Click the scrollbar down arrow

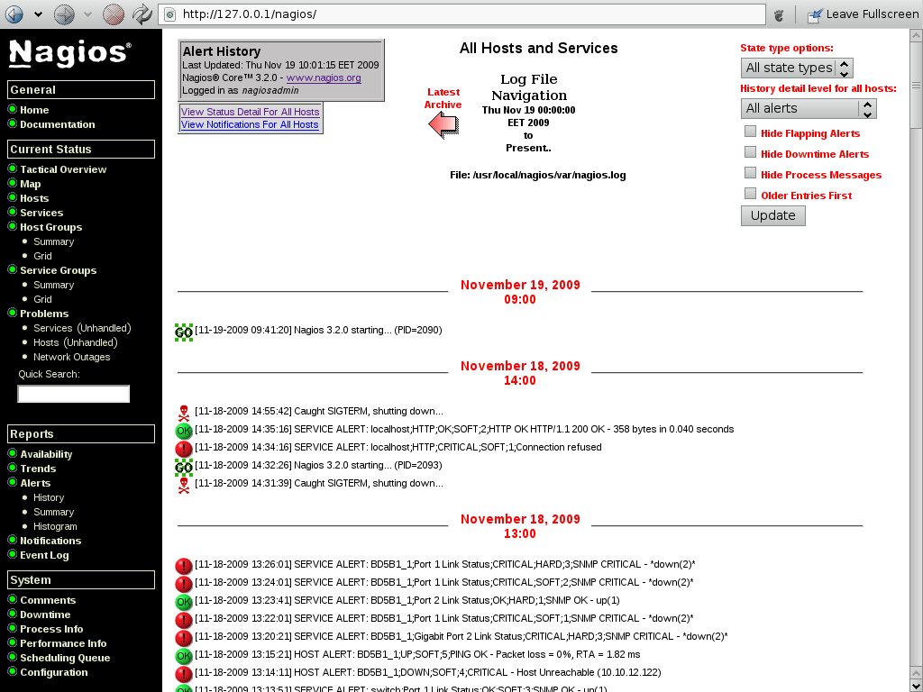point(916,686)
